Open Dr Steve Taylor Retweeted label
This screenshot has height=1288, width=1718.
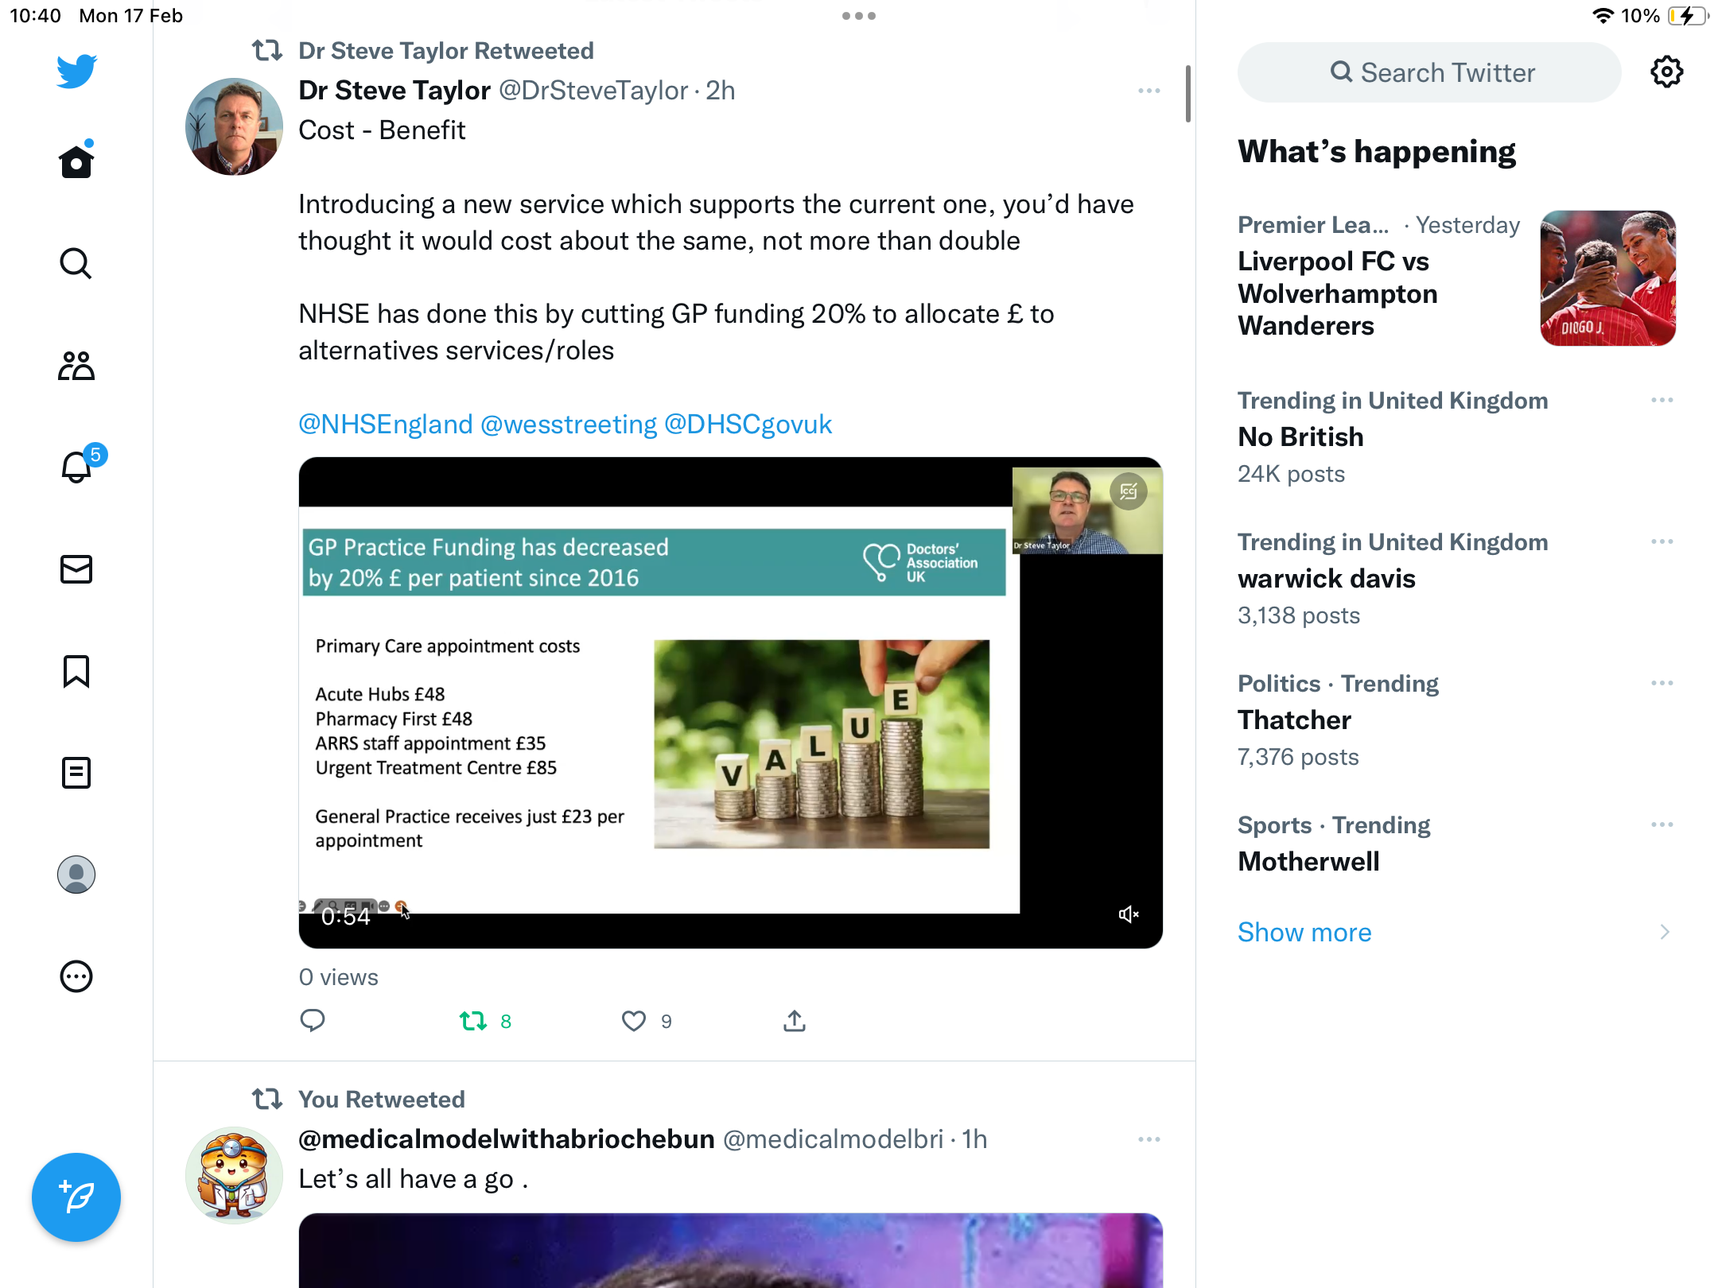click(x=445, y=51)
